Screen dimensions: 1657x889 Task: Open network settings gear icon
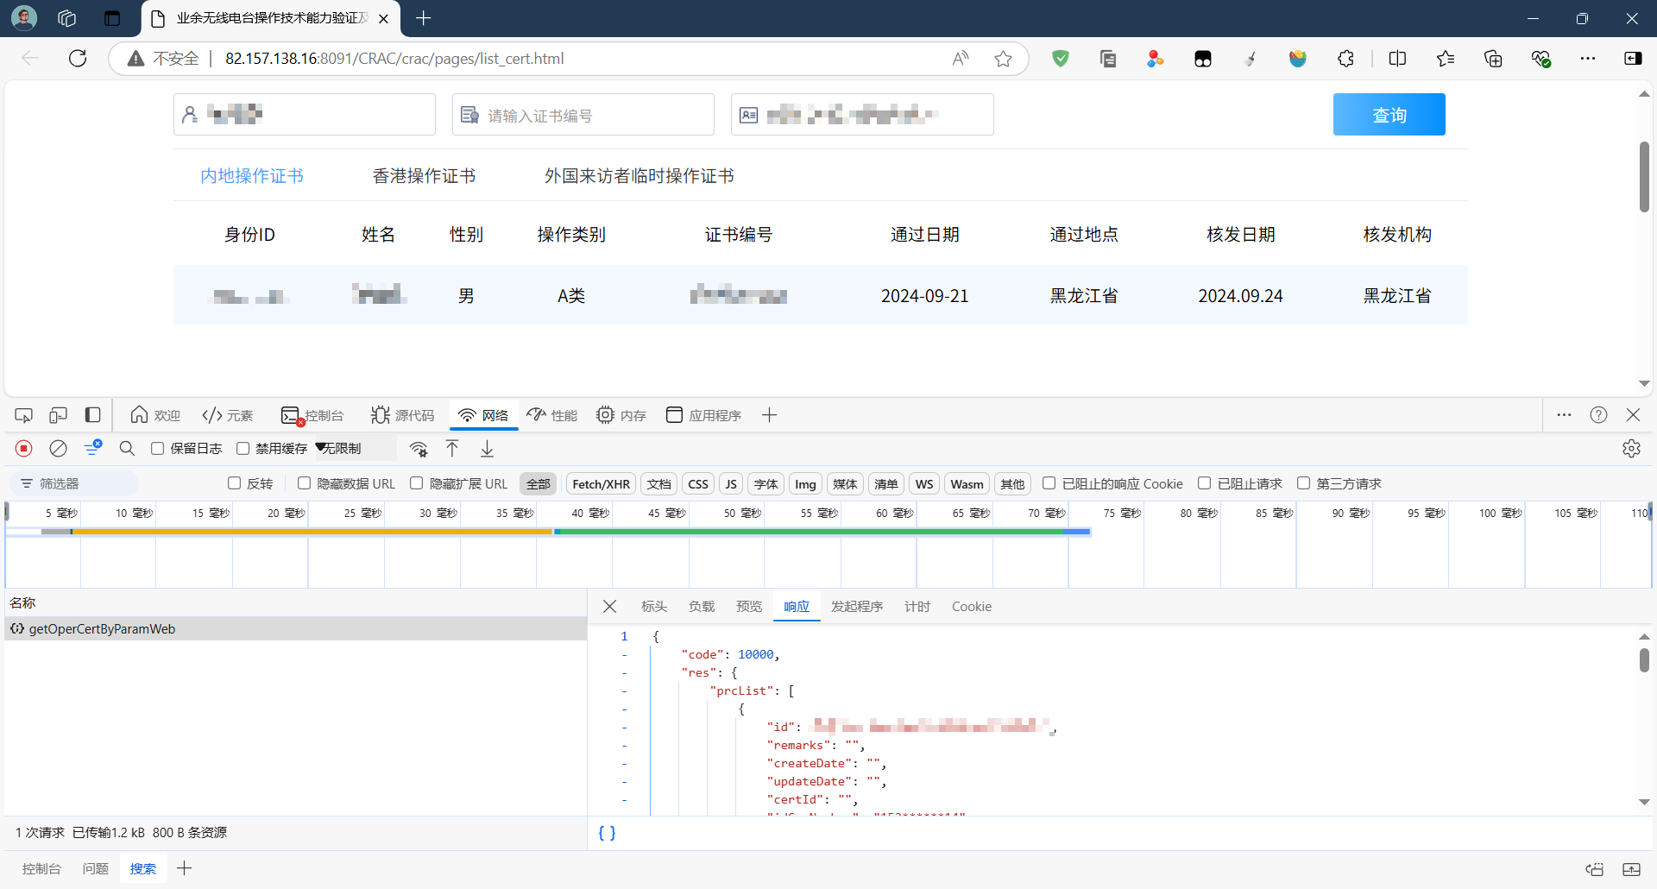(1631, 448)
